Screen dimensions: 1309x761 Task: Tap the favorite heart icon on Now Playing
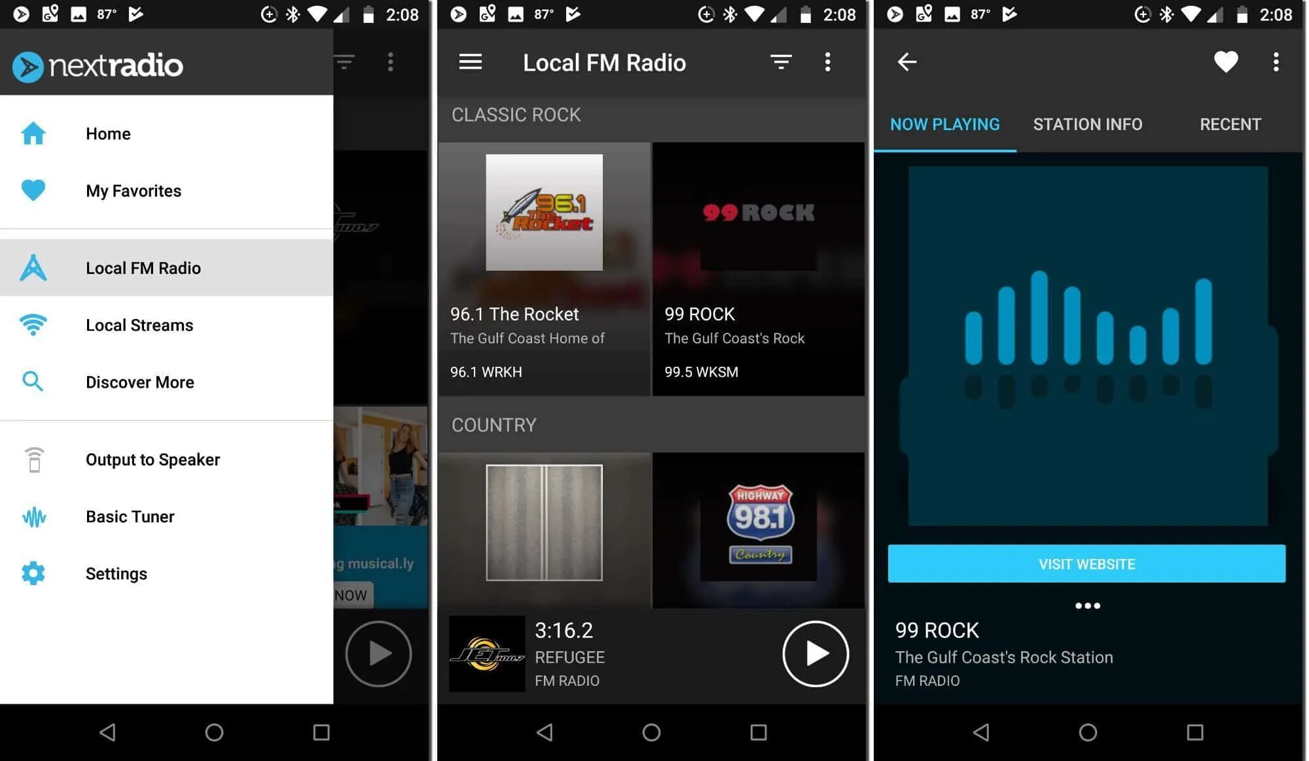1227,61
